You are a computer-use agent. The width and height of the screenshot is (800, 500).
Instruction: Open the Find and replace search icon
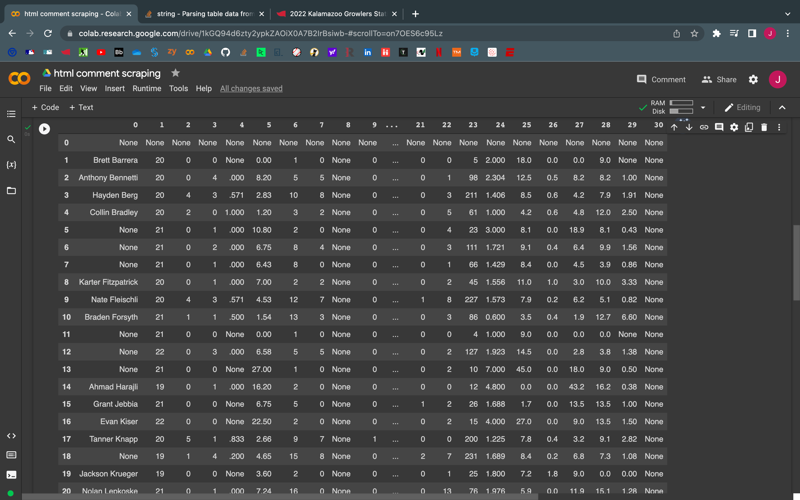[11, 139]
